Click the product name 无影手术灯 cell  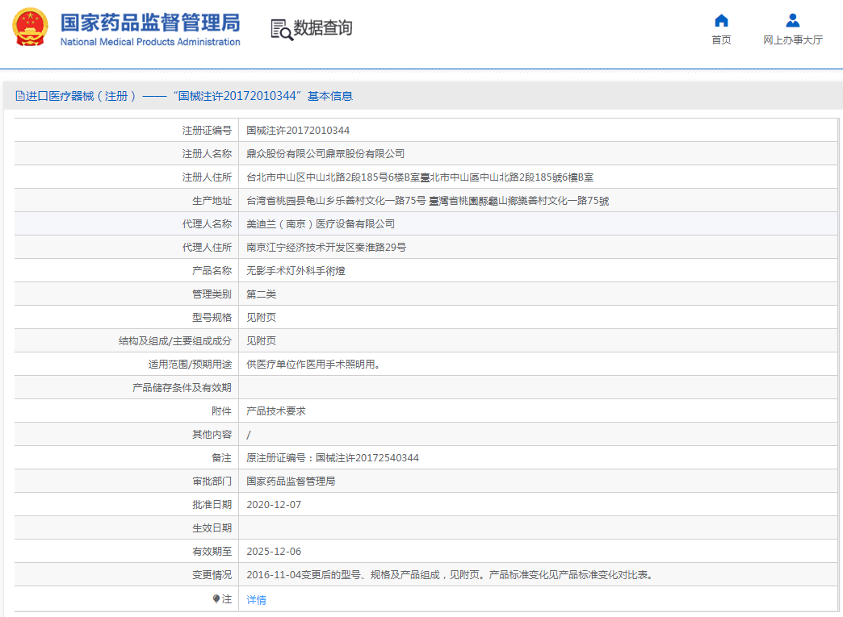pos(296,271)
